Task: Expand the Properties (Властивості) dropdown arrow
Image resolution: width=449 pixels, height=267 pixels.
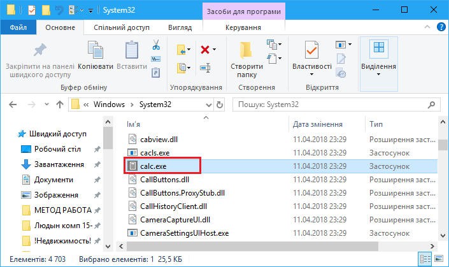Action: click(311, 75)
